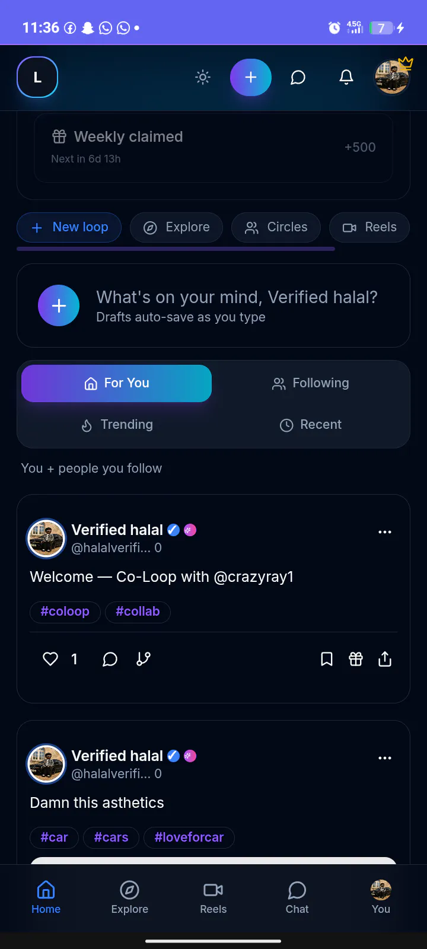Share the Co-Loop welcome post
Viewport: 427px width, 949px height.
pos(385,659)
